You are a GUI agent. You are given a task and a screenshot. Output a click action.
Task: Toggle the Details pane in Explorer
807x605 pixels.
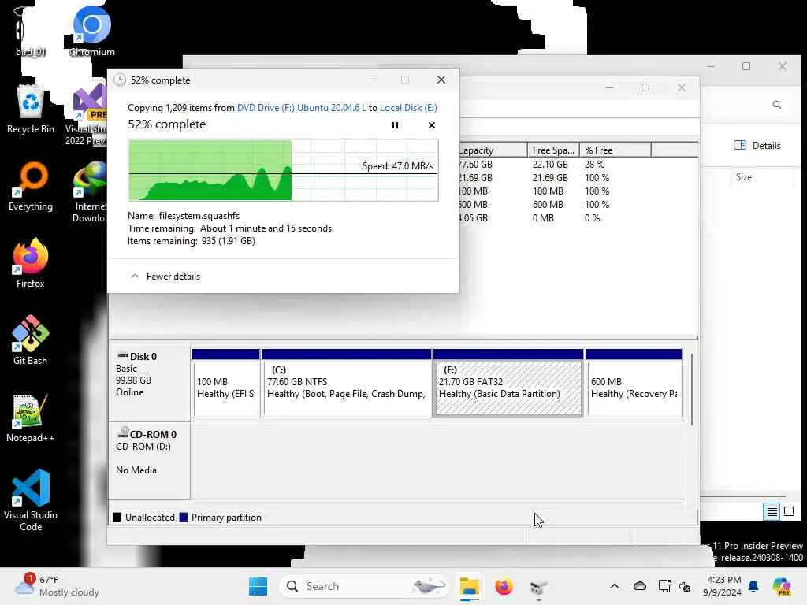[x=757, y=146]
